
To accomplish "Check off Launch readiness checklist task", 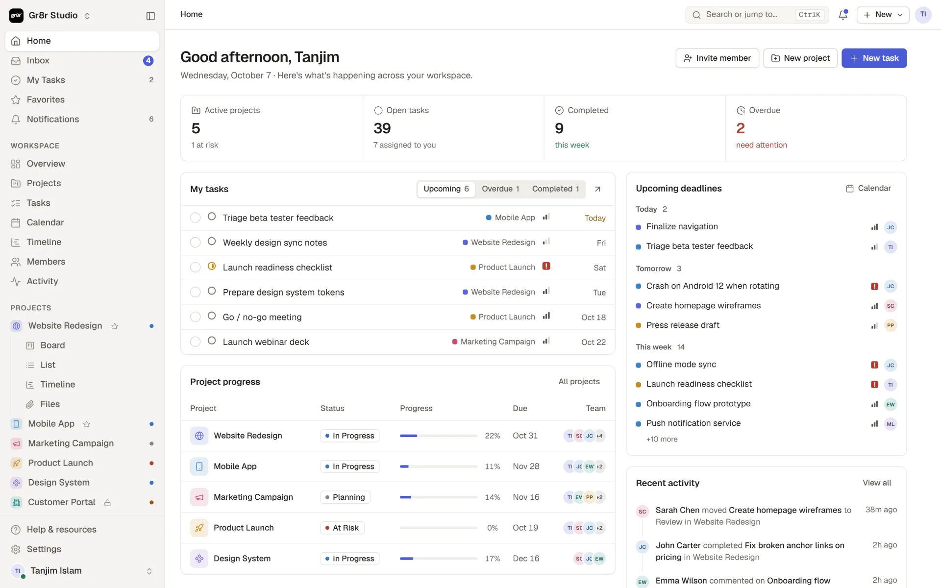I will pyautogui.click(x=195, y=267).
